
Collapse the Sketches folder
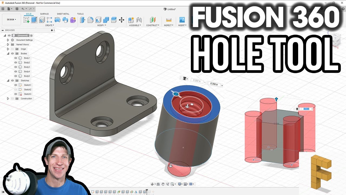(x=8, y=80)
